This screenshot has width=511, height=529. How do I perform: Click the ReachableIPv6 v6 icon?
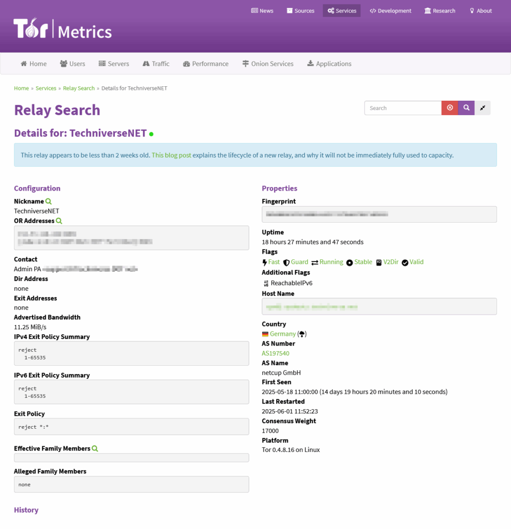[266, 284]
